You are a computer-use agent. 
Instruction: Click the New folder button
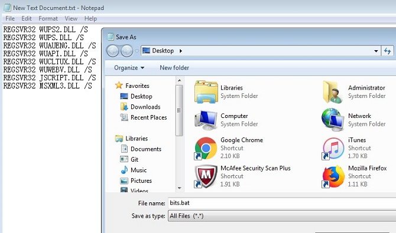pyautogui.click(x=174, y=68)
